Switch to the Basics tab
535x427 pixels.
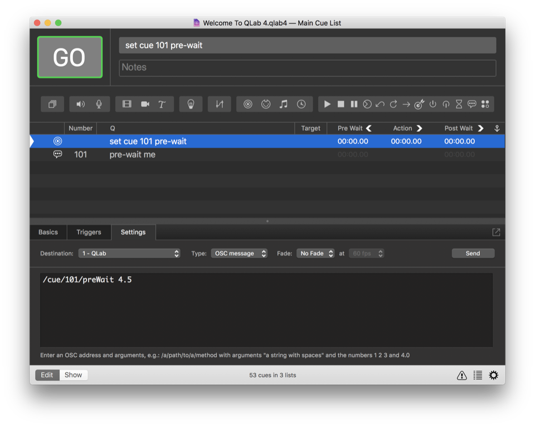click(48, 232)
